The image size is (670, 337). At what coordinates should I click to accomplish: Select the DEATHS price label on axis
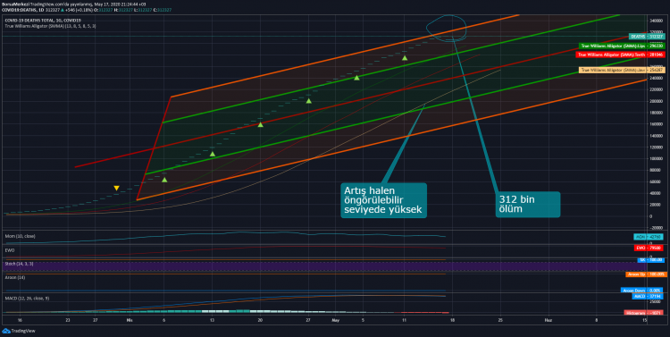pos(647,37)
